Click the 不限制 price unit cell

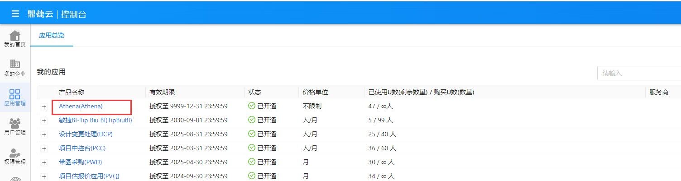click(x=312, y=106)
